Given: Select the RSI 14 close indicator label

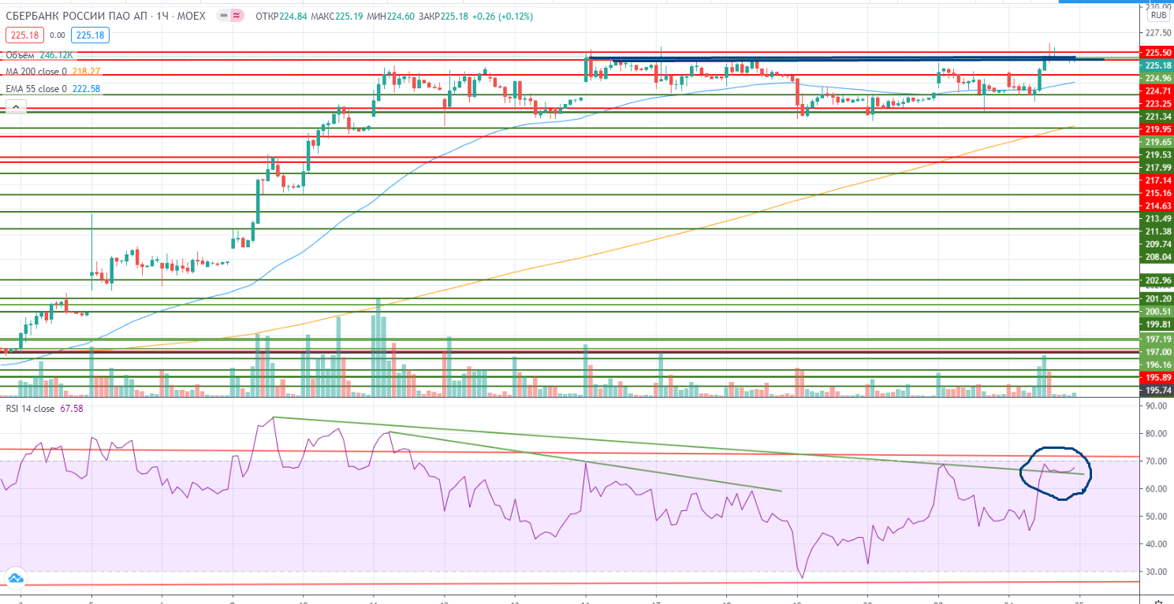Looking at the screenshot, I should pyautogui.click(x=30, y=409).
